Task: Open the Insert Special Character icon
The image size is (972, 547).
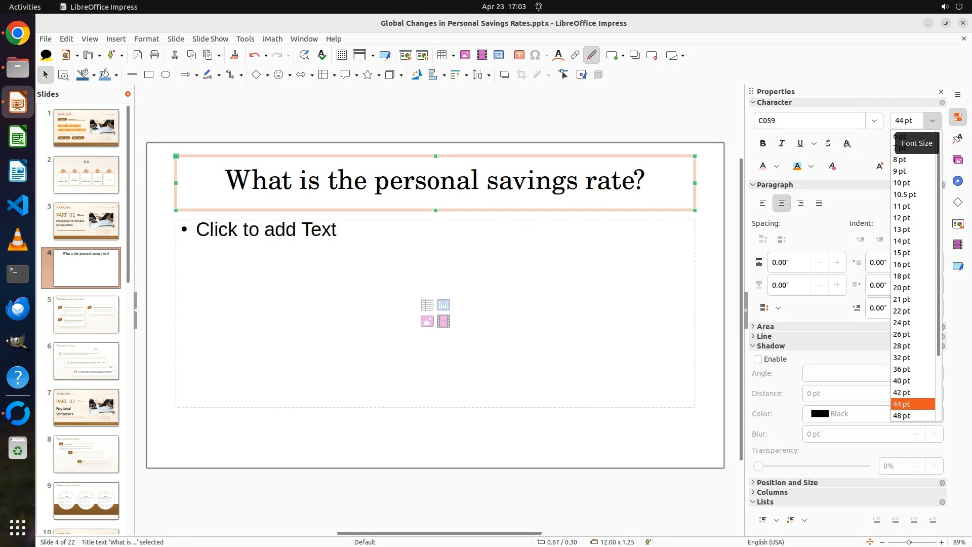Action: [x=535, y=55]
